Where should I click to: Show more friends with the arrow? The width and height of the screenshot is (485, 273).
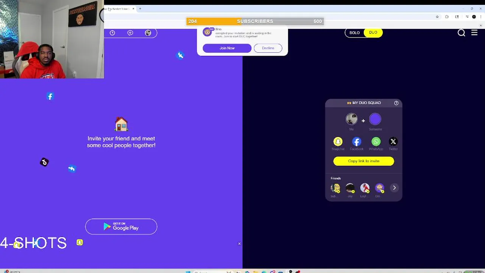click(x=394, y=188)
